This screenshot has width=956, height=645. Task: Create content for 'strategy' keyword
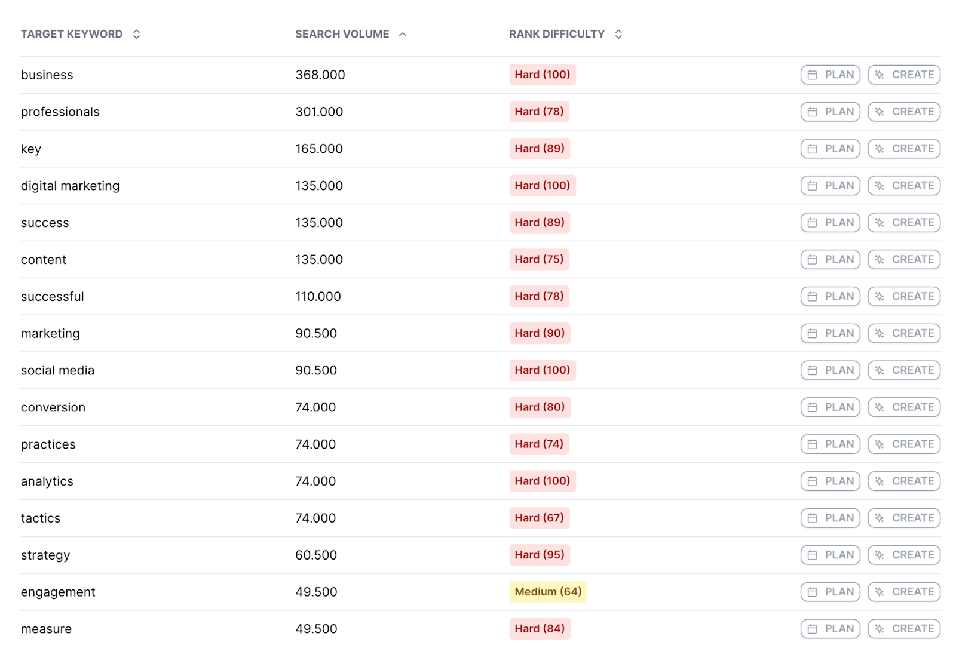[x=904, y=555]
